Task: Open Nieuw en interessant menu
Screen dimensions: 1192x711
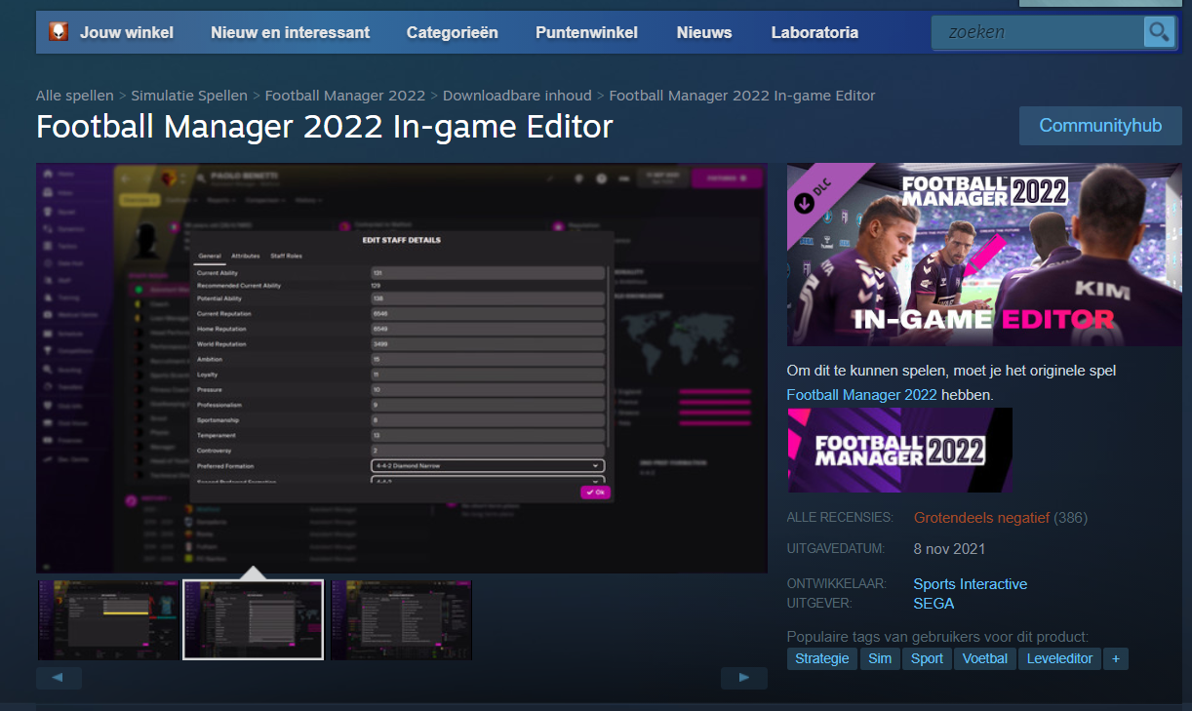Action: pos(290,32)
